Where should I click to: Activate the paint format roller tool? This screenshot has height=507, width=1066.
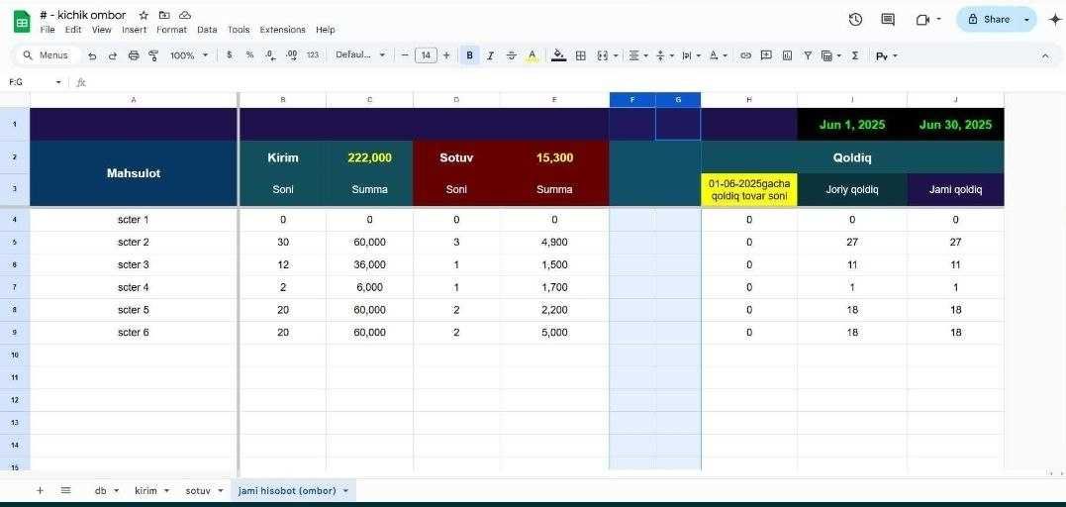click(153, 55)
